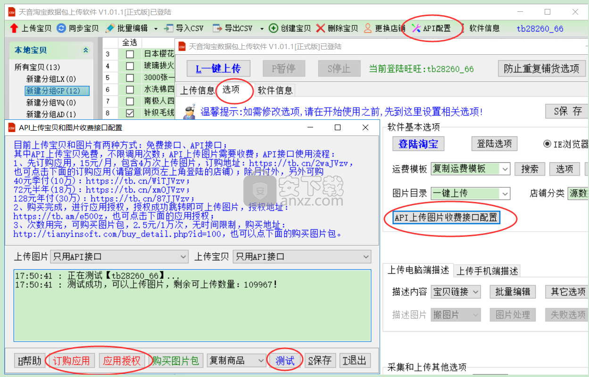This screenshot has width=589, height=377.
Task: Click the app logo in the API配置 dialog title
Action: click(12, 127)
